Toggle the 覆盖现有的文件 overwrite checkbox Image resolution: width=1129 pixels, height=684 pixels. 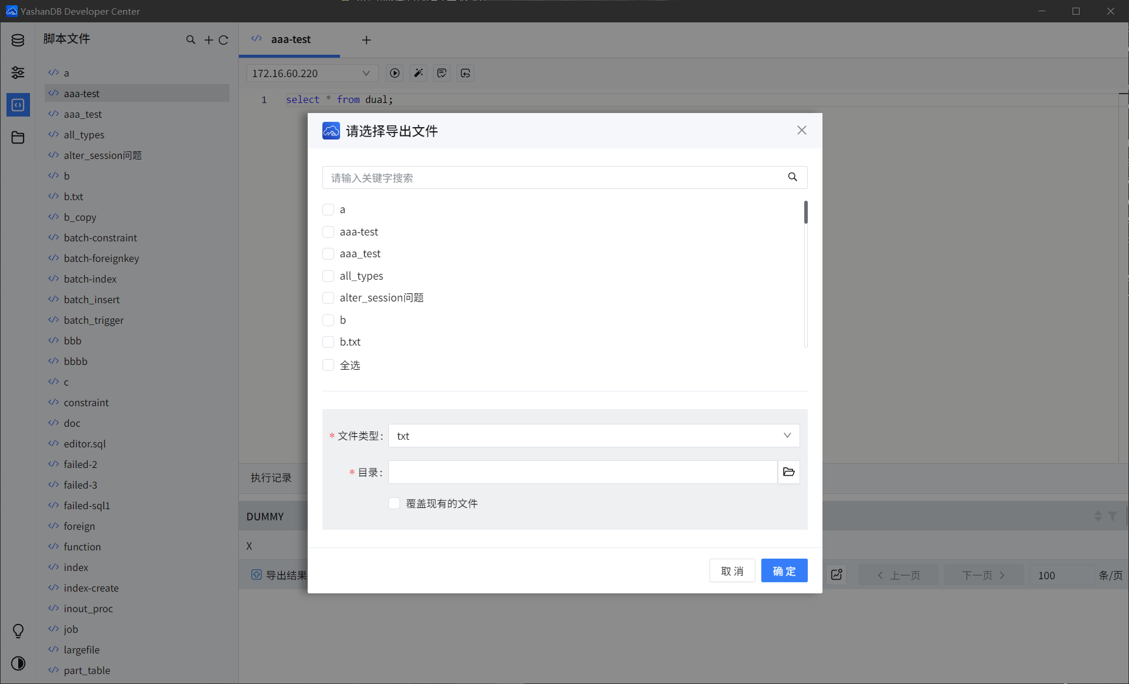(x=394, y=503)
